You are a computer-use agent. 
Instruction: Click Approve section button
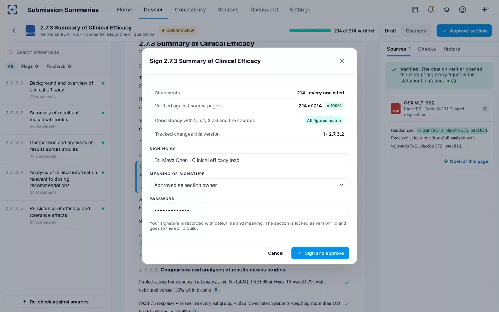point(464,31)
